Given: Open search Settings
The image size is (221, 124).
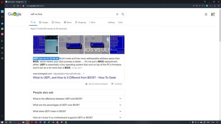Looking at the screenshot, I should pyautogui.click(x=111, y=22).
